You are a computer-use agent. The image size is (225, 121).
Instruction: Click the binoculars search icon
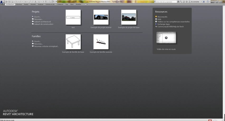[x=178, y=2]
